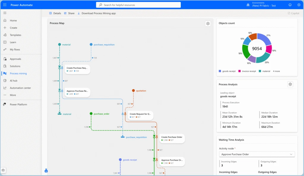Screen dimensions: 304x176
Task: Click the search for helpful resources box
Action: (138, 5)
